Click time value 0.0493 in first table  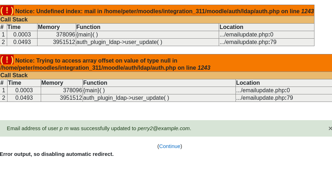22,42
